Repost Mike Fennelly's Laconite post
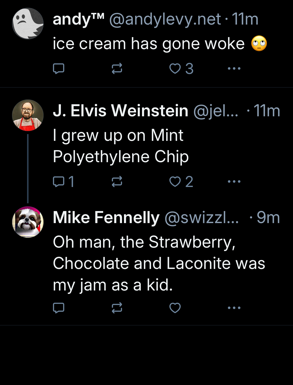293x385 pixels. pyautogui.click(x=117, y=308)
